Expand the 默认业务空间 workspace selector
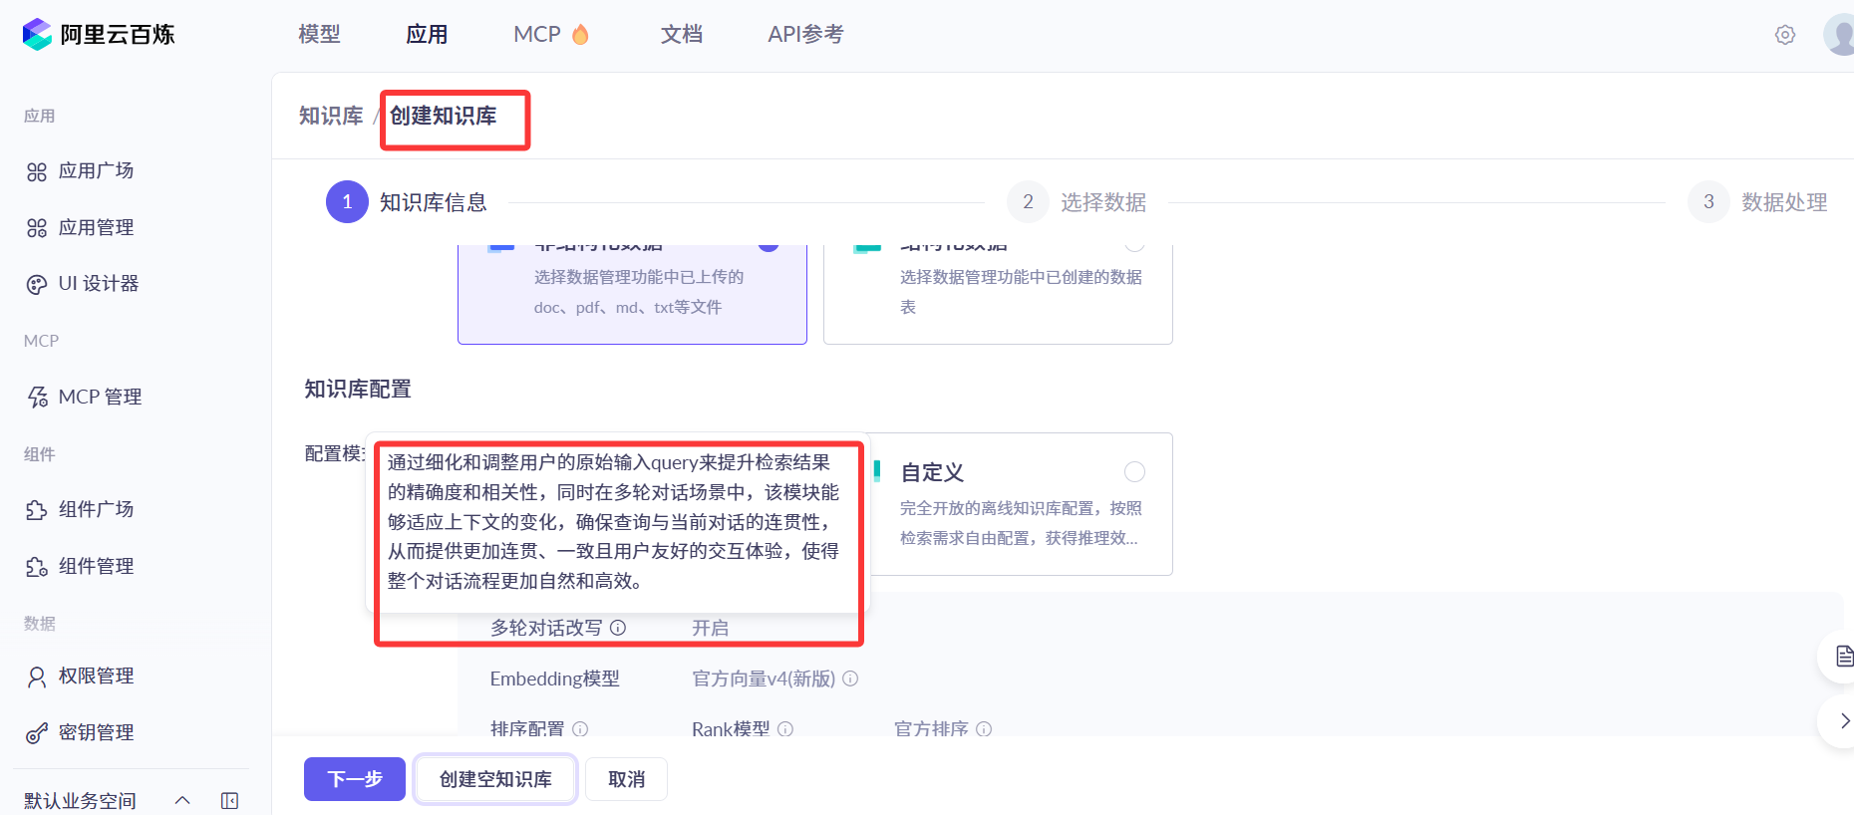The width and height of the screenshot is (1854, 815). 106,801
